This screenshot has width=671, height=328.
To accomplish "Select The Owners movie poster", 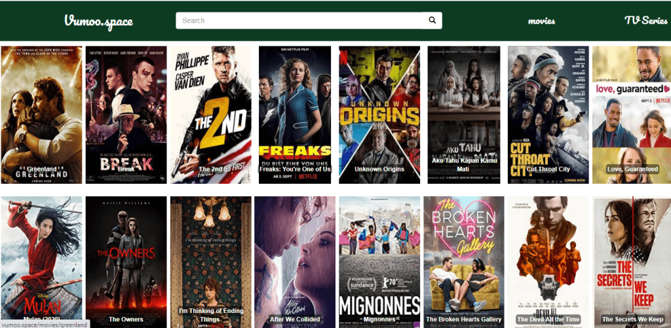I will [x=126, y=262].
